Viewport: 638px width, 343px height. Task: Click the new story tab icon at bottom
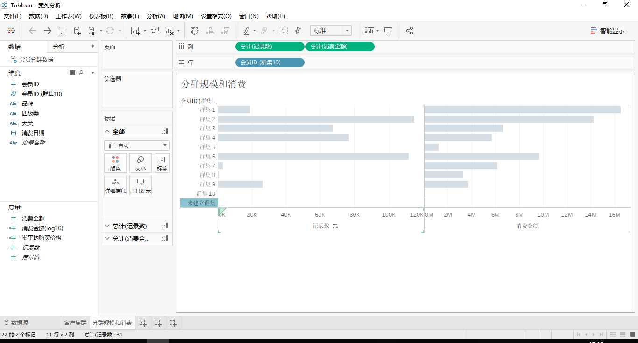(173, 322)
